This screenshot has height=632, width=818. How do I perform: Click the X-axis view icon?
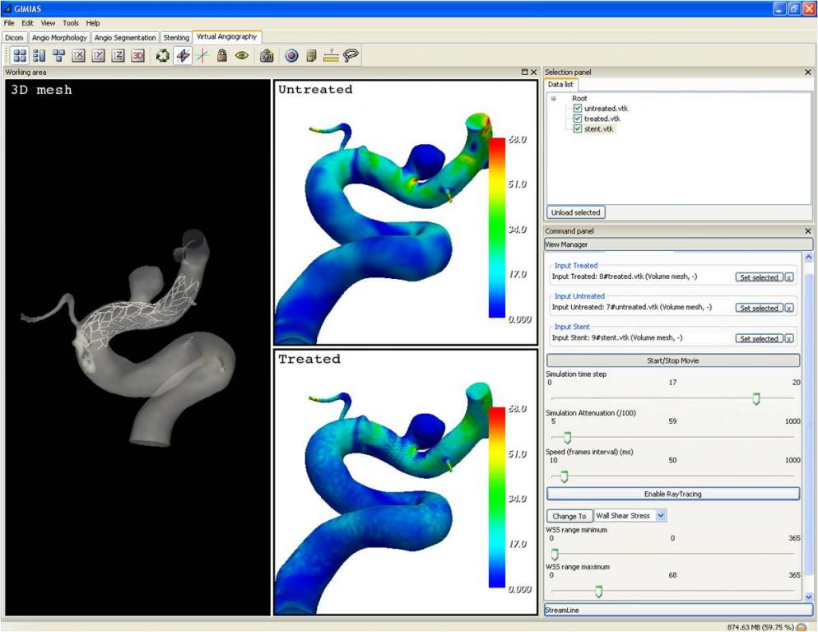pyautogui.click(x=79, y=55)
